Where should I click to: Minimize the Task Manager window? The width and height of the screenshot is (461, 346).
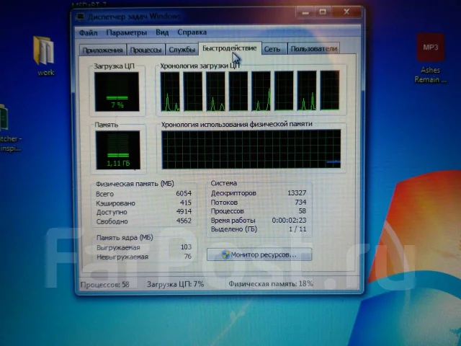[x=305, y=12]
